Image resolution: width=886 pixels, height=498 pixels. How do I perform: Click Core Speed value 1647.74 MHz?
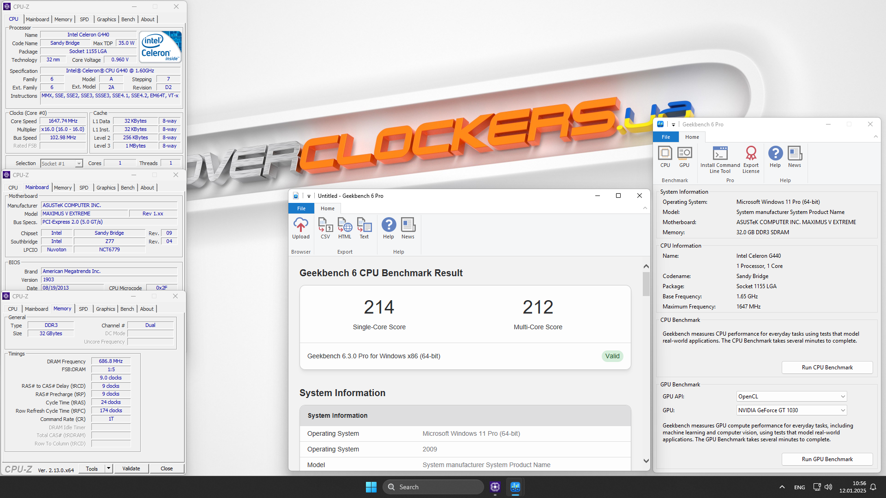[x=63, y=121]
